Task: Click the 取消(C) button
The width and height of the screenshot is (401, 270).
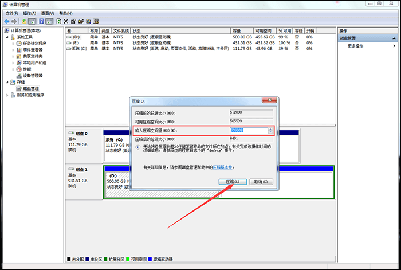Action: 261,182
